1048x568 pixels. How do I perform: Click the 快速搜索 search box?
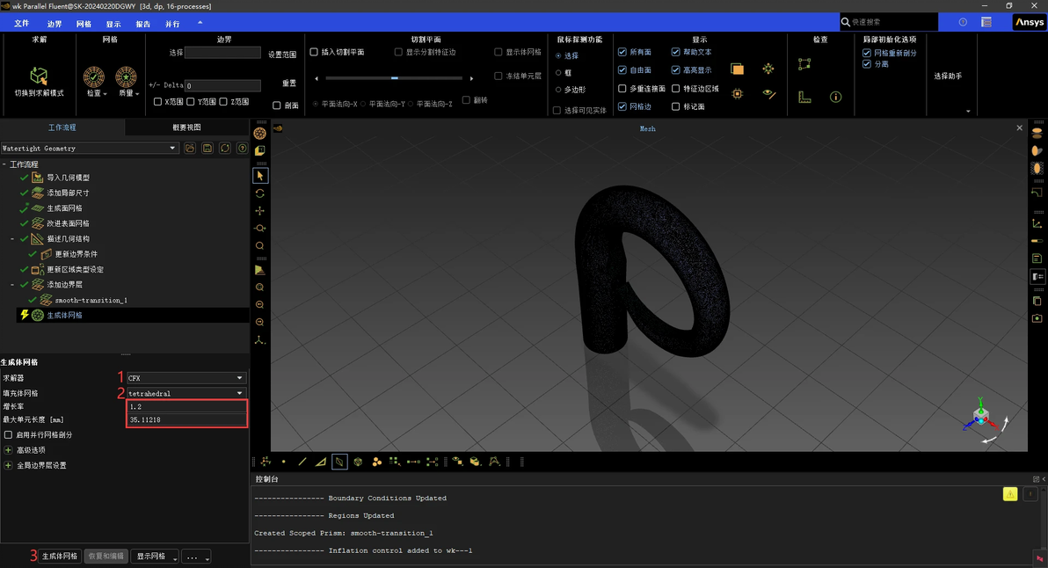(x=889, y=22)
